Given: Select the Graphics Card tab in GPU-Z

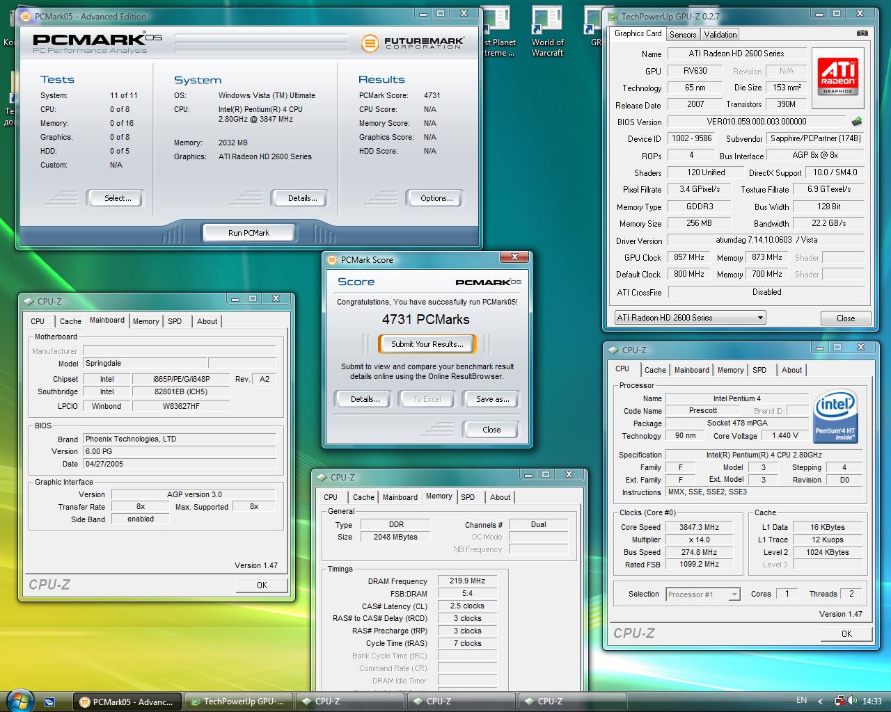Looking at the screenshot, I should click(x=638, y=33).
